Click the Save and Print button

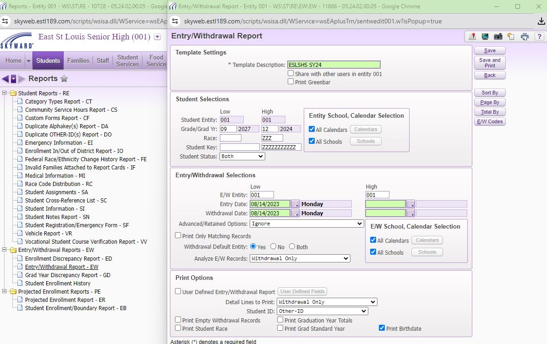[x=490, y=63]
